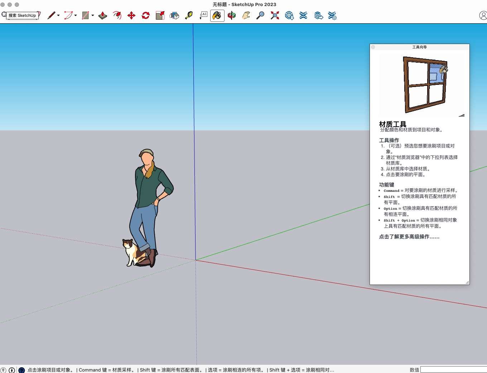The image size is (487, 373).
Task: Click the 功能键 heading in Instructor
Action: (x=386, y=185)
